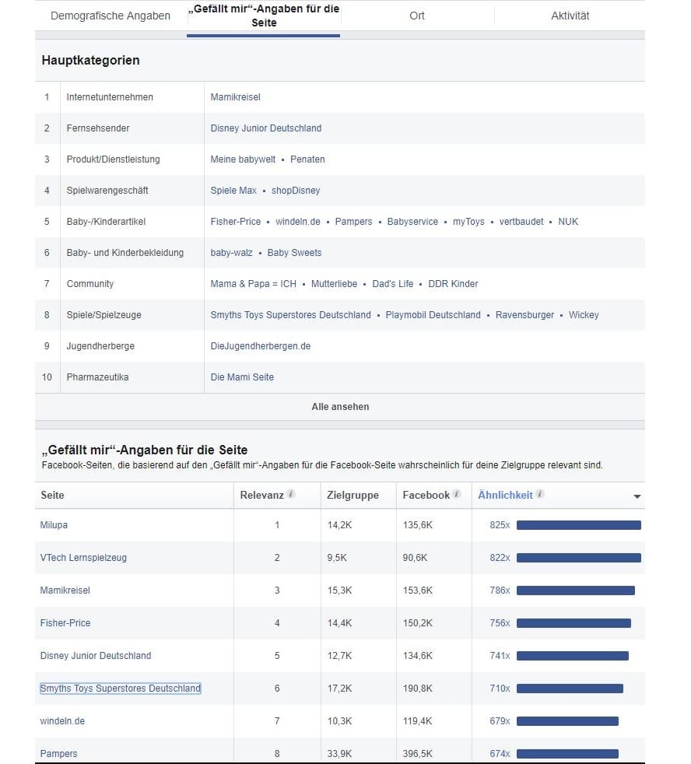This screenshot has width=691, height=764.
Task: Open the Penaten page link
Action: pyautogui.click(x=307, y=159)
